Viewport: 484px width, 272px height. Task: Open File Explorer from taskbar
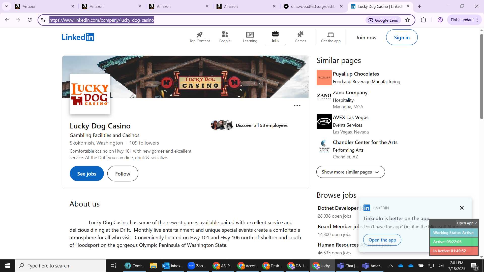click(153, 266)
